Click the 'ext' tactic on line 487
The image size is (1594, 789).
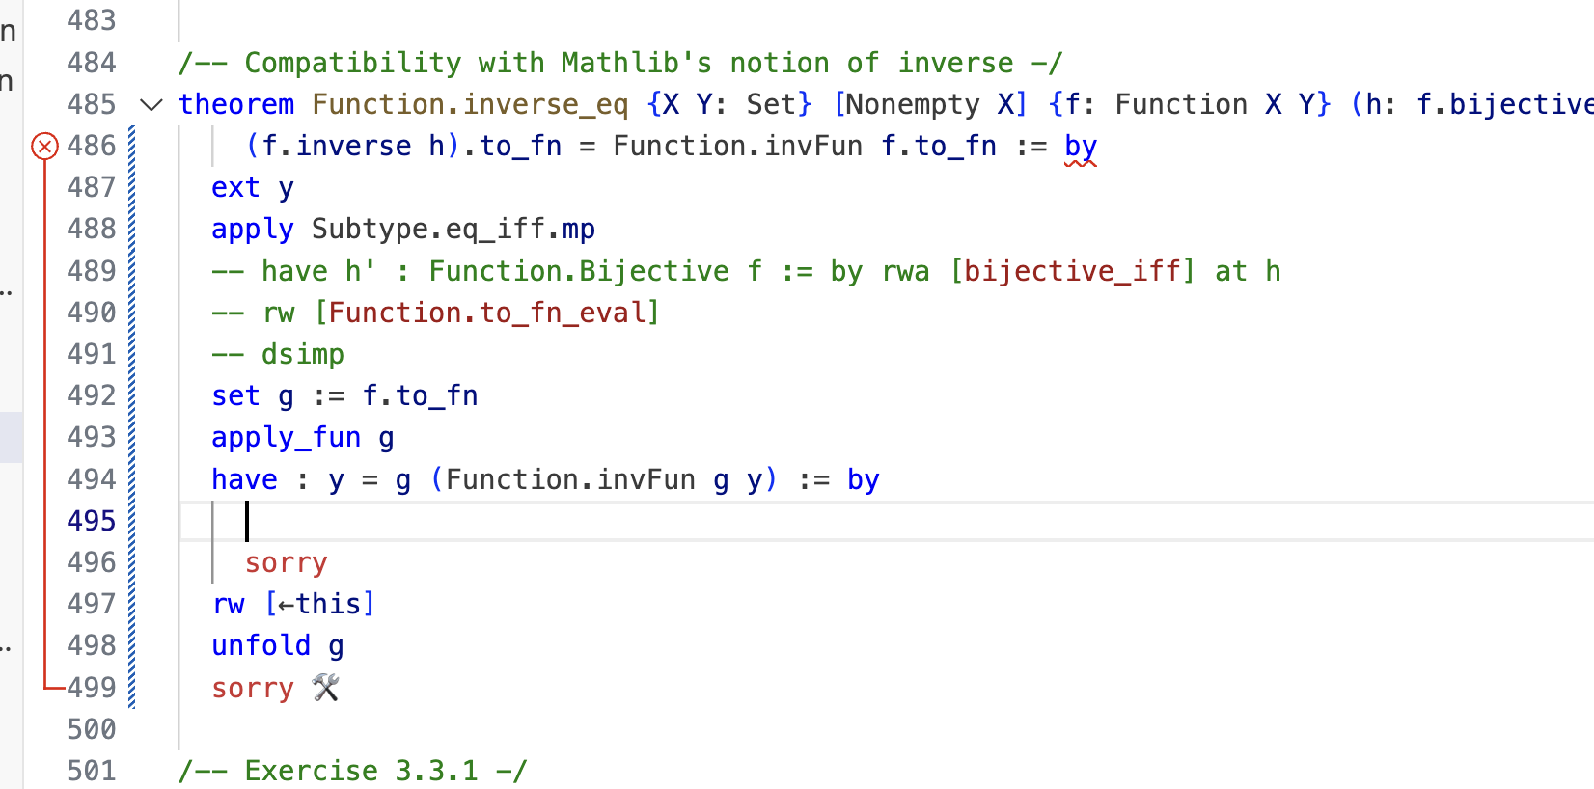(x=235, y=188)
